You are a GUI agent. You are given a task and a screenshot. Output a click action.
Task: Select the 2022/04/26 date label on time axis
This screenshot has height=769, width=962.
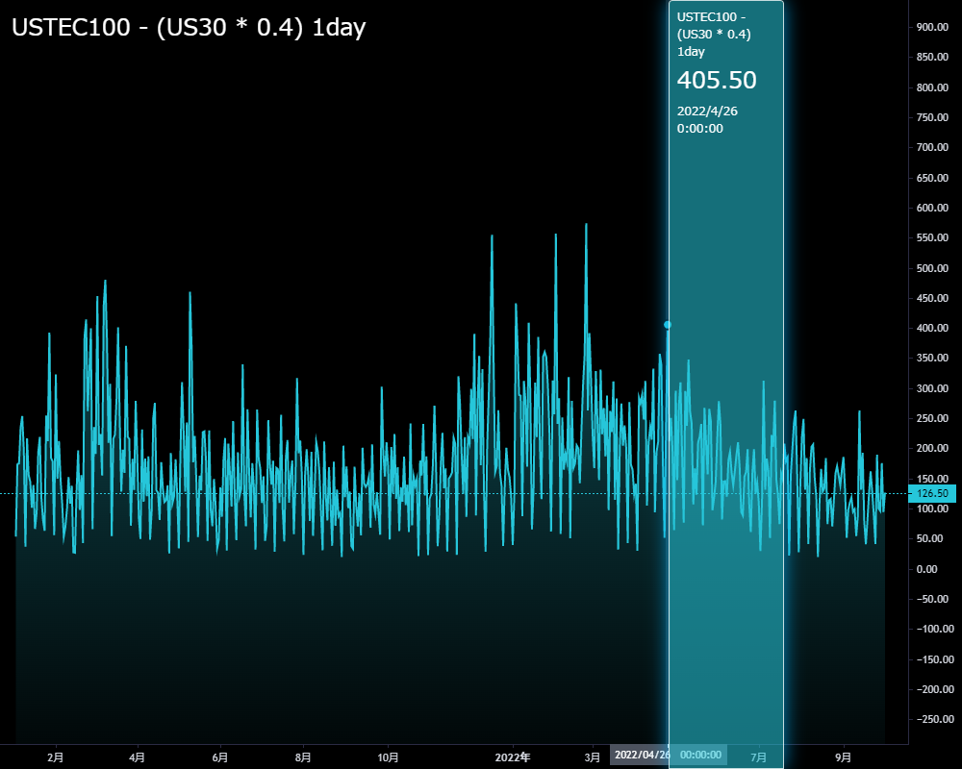click(642, 756)
